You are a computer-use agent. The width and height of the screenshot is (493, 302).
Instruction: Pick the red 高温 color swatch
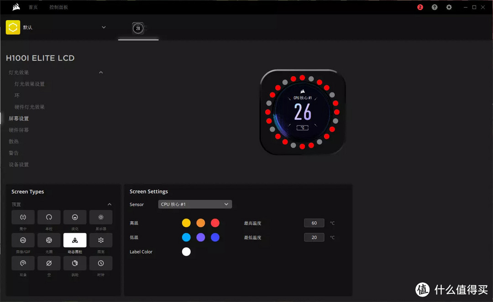tap(215, 223)
